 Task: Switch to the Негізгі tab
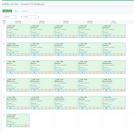[16, 11]
